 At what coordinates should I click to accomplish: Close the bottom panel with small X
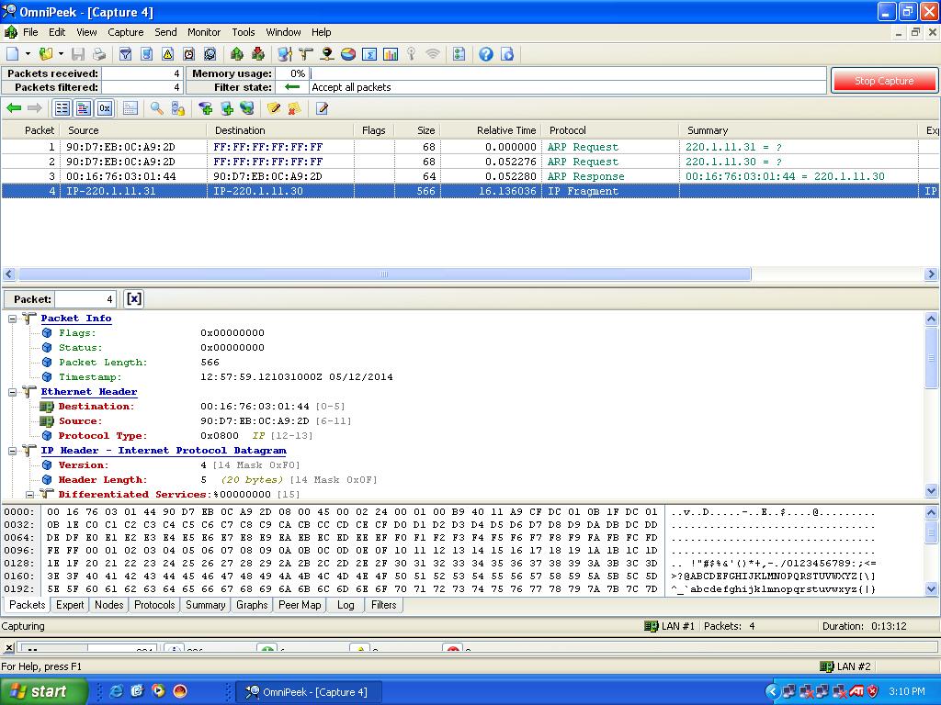[8, 647]
